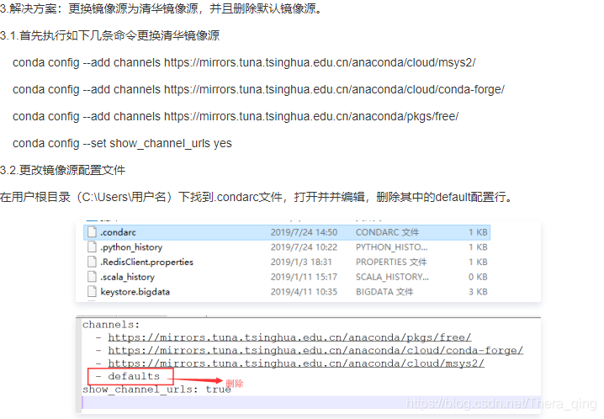Click the date 2019/1/3 18:31

coord(301,262)
